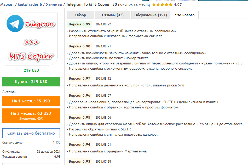Viewport: 248px width, 165px height.
Task: Select the Что нового tab
Action: tap(185, 15)
